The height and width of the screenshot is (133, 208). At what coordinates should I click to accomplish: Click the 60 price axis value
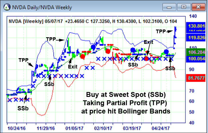pos(192,101)
